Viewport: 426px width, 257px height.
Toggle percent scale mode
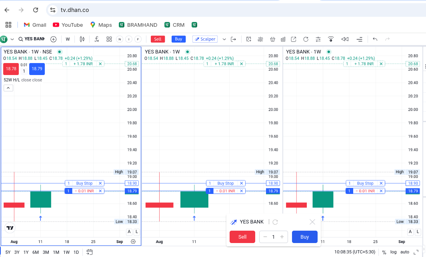point(384,252)
